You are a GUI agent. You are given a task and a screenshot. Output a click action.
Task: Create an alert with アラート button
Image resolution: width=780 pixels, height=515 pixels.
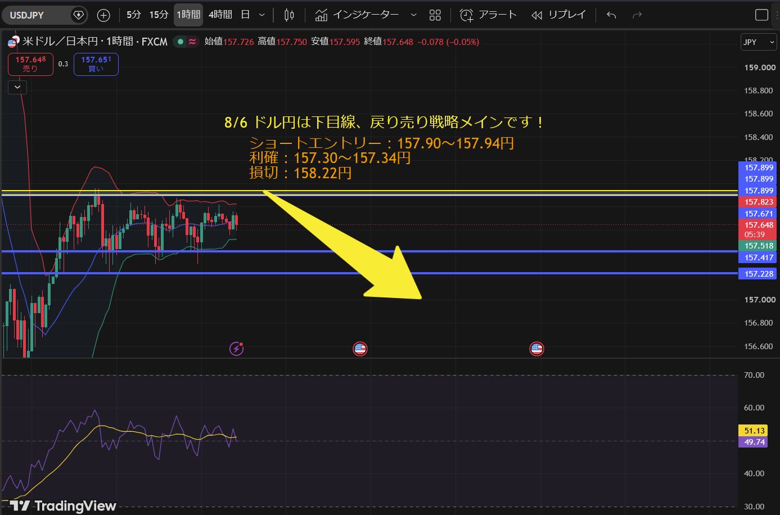[x=488, y=15]
